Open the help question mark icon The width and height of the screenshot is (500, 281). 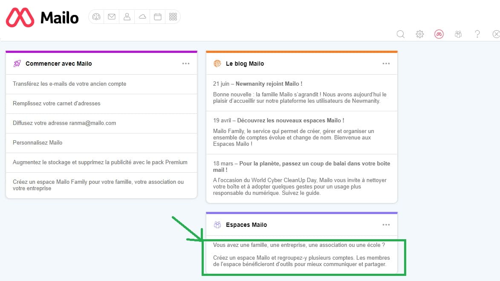[477, 34]
